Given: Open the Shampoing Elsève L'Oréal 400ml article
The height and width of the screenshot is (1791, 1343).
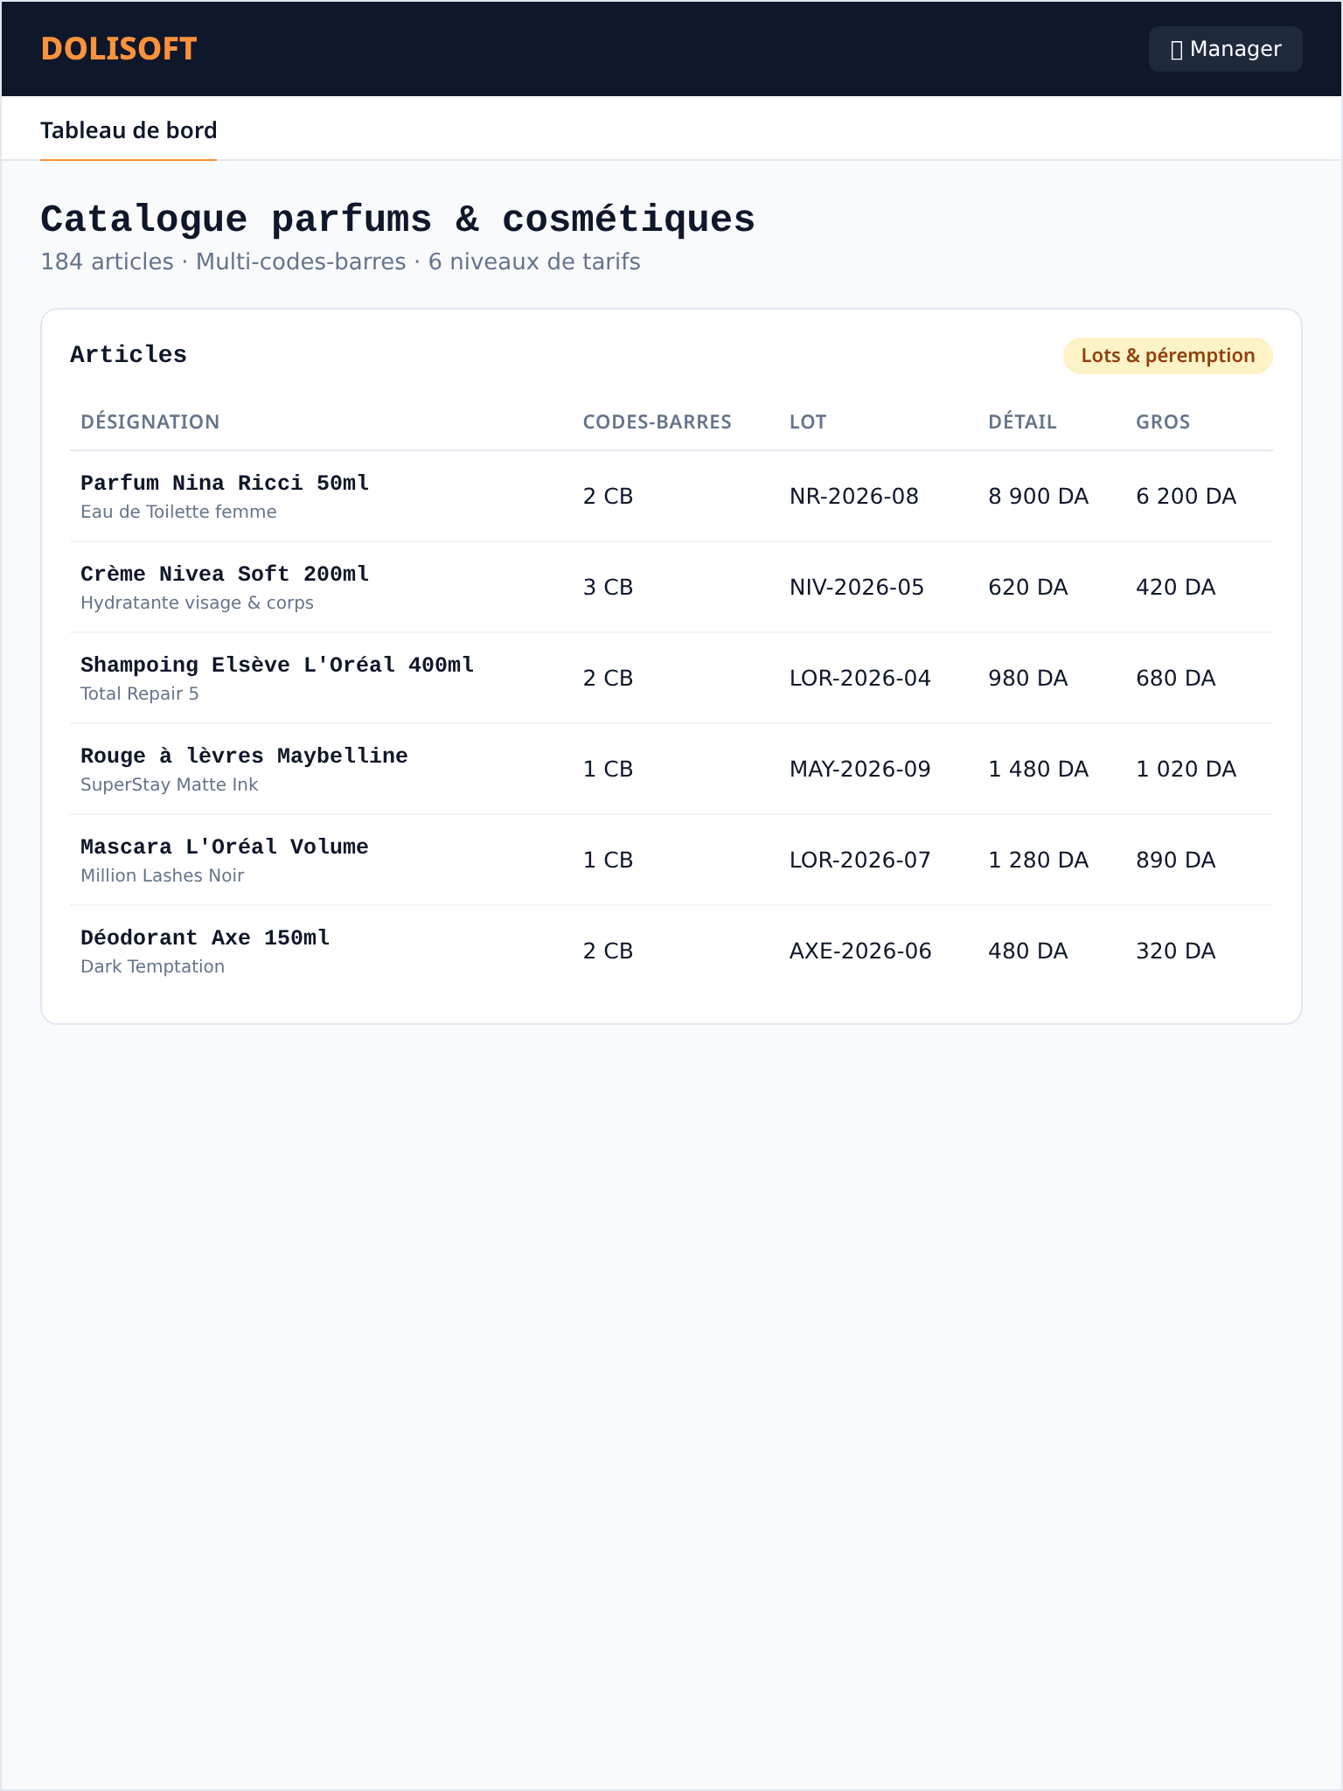Looking at the screenshot, I should [277, 665].
